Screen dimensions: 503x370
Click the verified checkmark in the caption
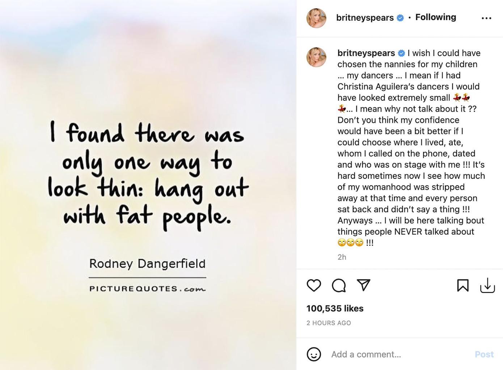click(x=401, y=53)
